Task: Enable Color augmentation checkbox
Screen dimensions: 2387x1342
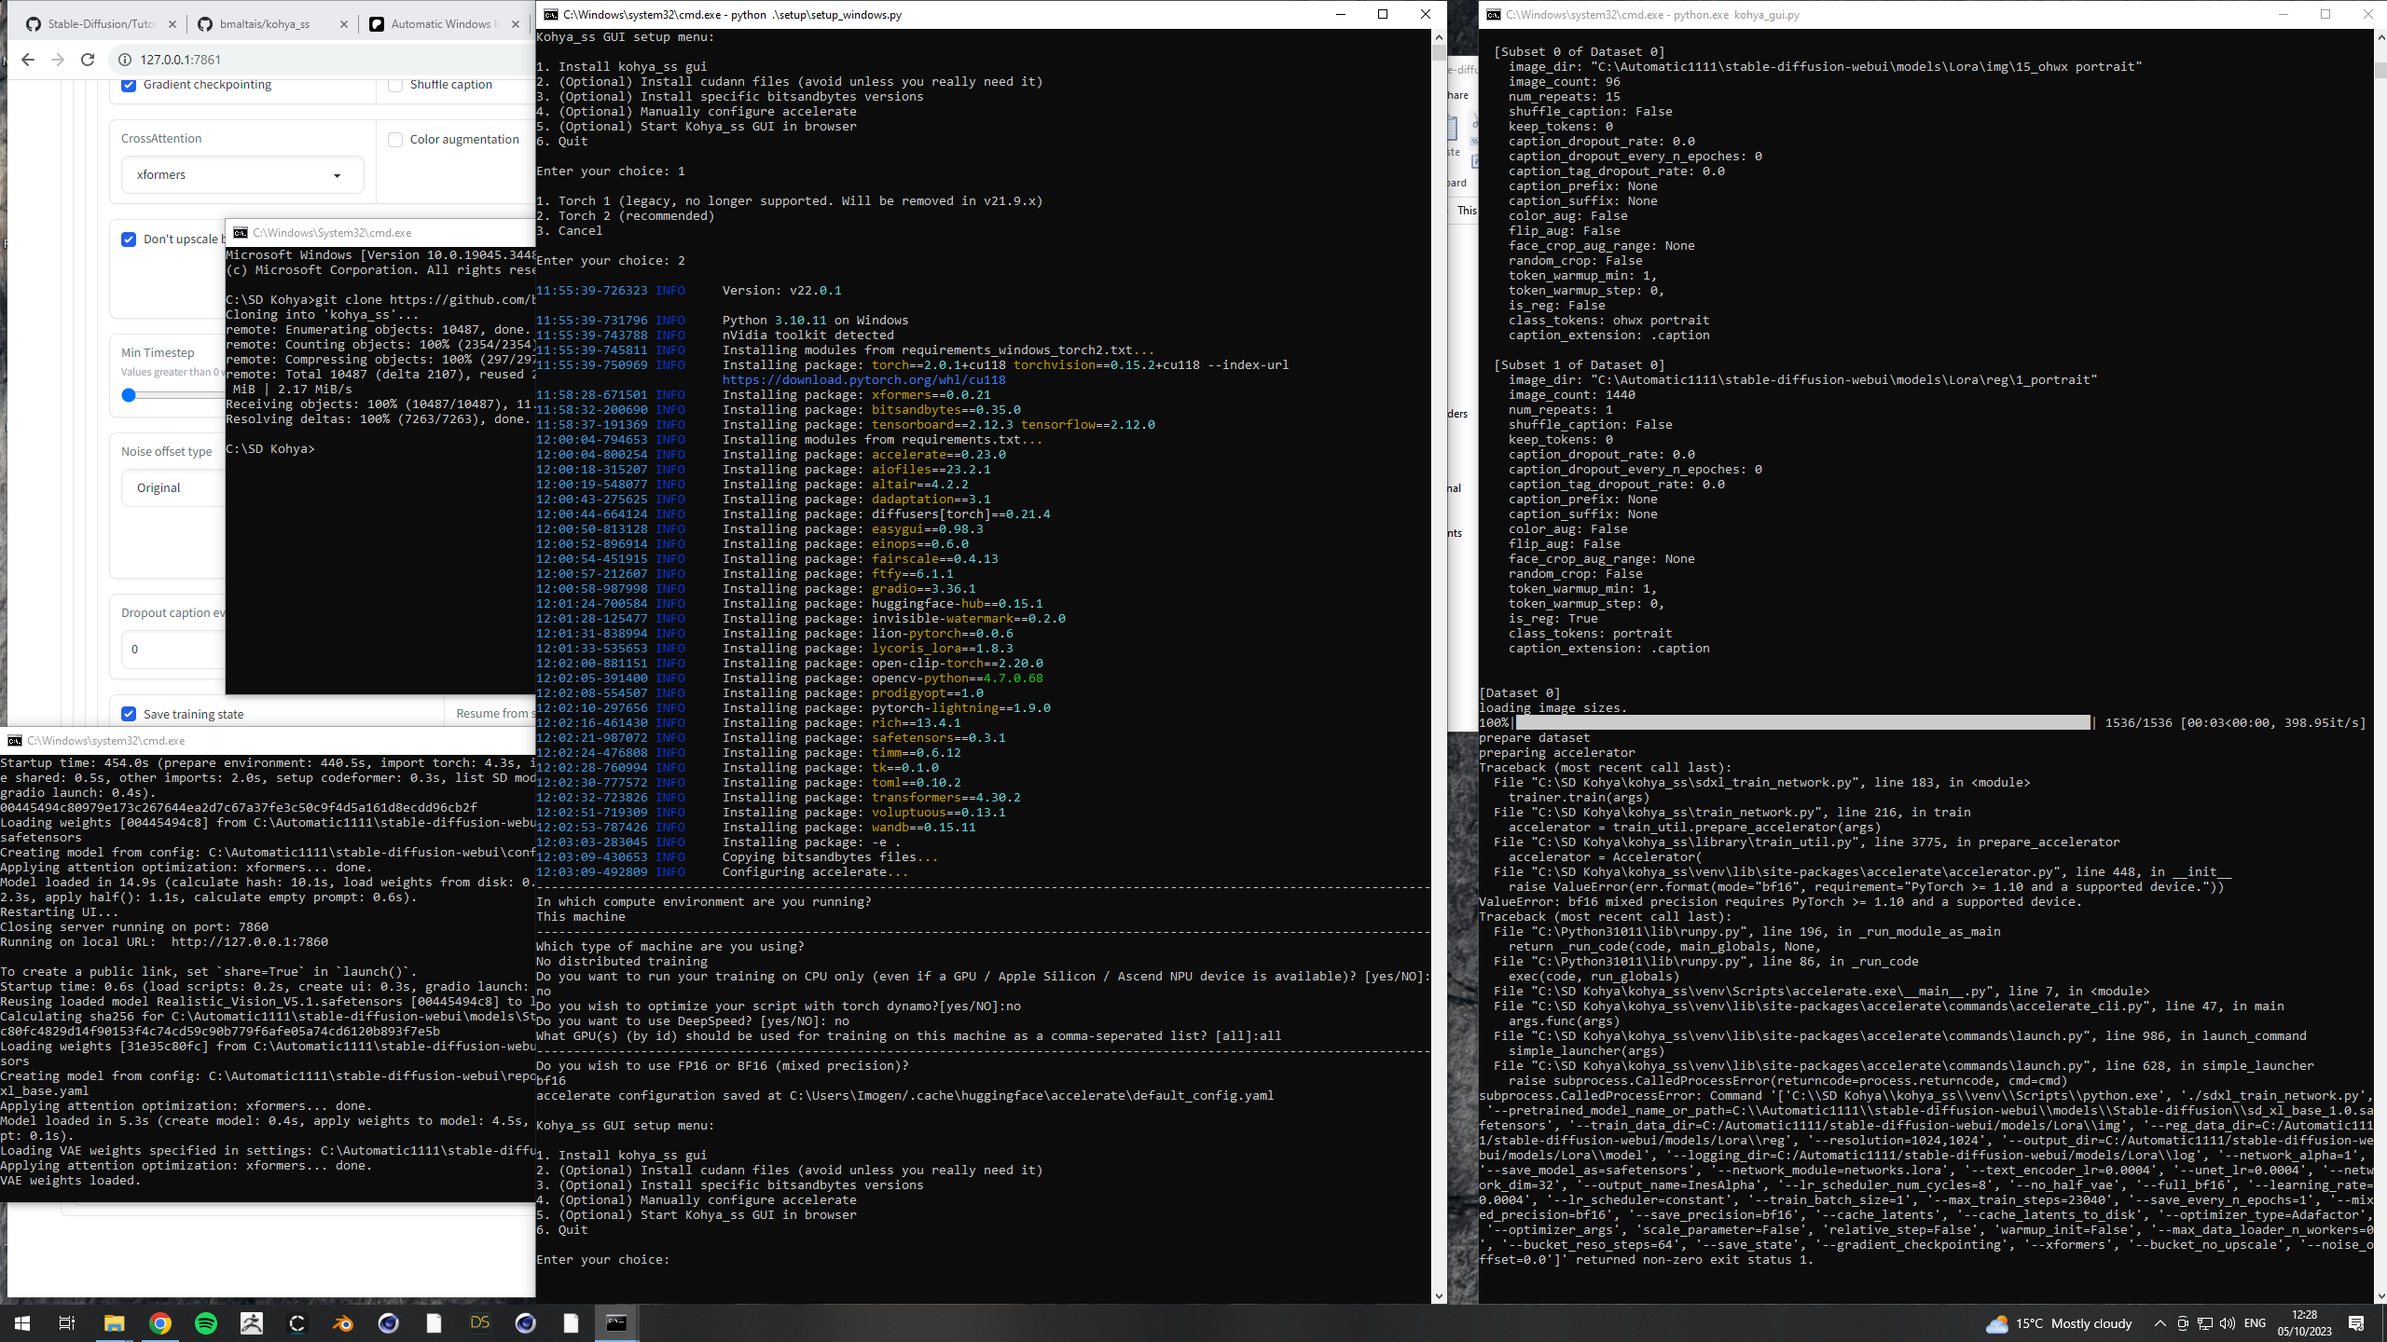Action: pos(395,140)
